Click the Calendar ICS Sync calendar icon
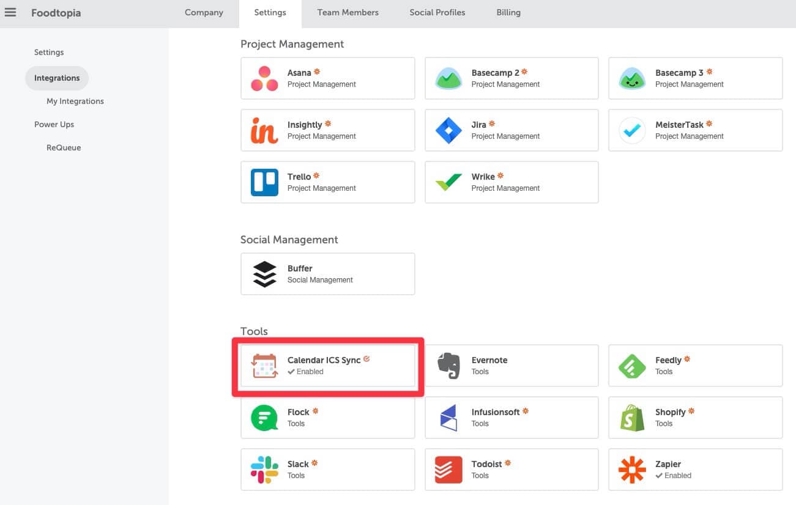796x505 pixels. click(x=265, y=366)
